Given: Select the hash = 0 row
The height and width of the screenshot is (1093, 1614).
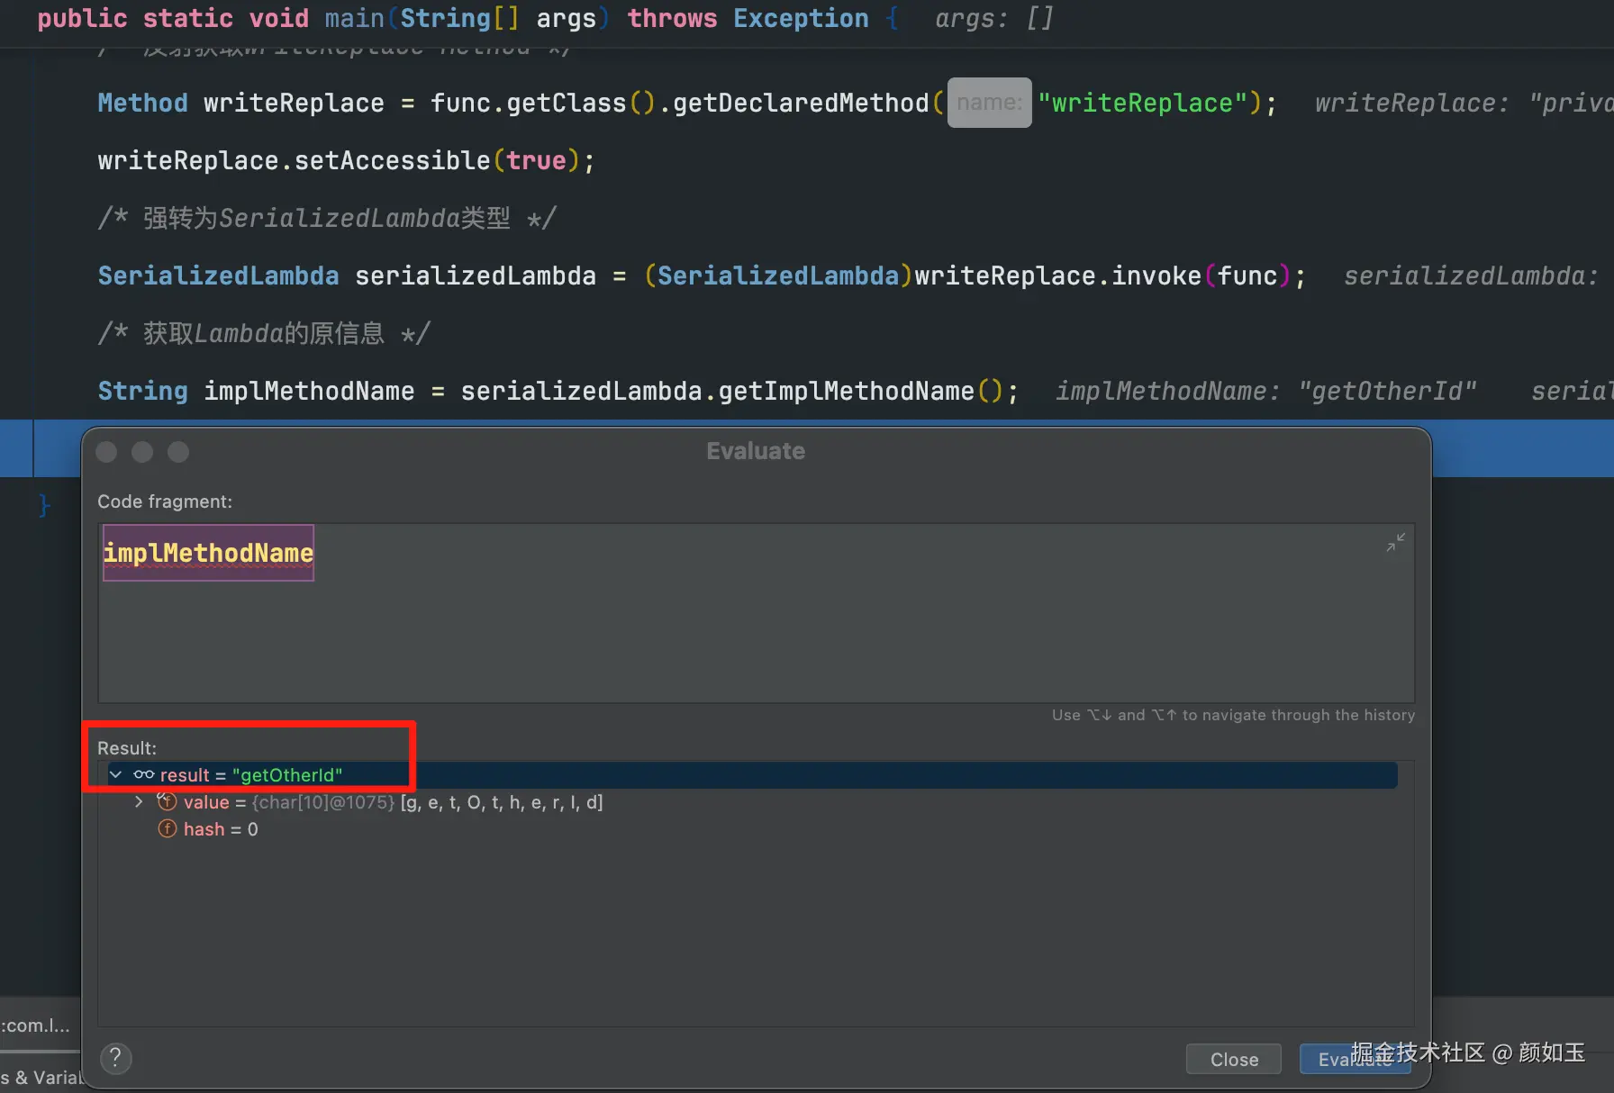Looking at the screenshot, I should point(221,829).
